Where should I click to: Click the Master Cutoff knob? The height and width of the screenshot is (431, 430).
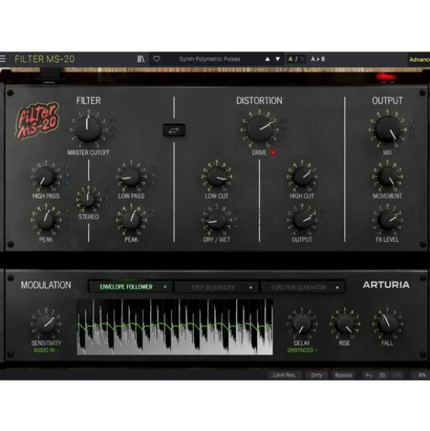(87, 129)
